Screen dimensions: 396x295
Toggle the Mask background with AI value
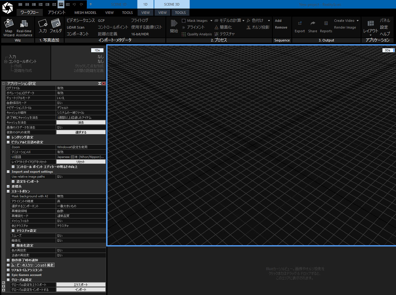[x=81, y=196]
